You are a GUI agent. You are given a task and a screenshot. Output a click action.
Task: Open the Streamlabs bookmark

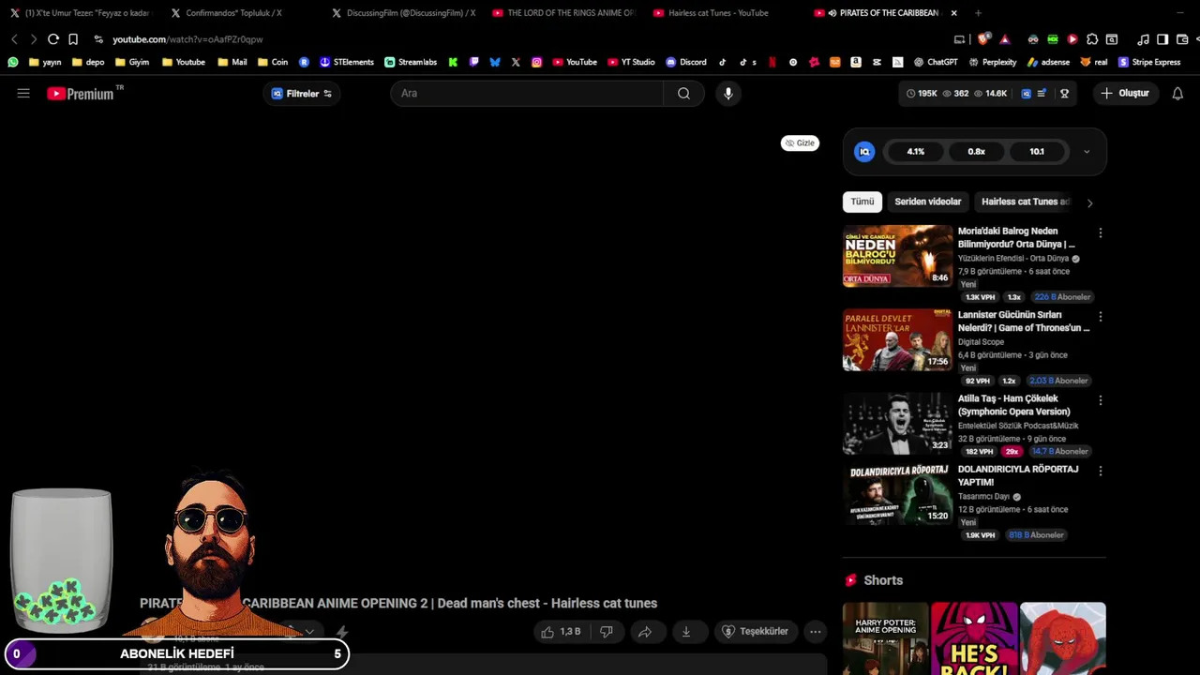pos(411,62)
